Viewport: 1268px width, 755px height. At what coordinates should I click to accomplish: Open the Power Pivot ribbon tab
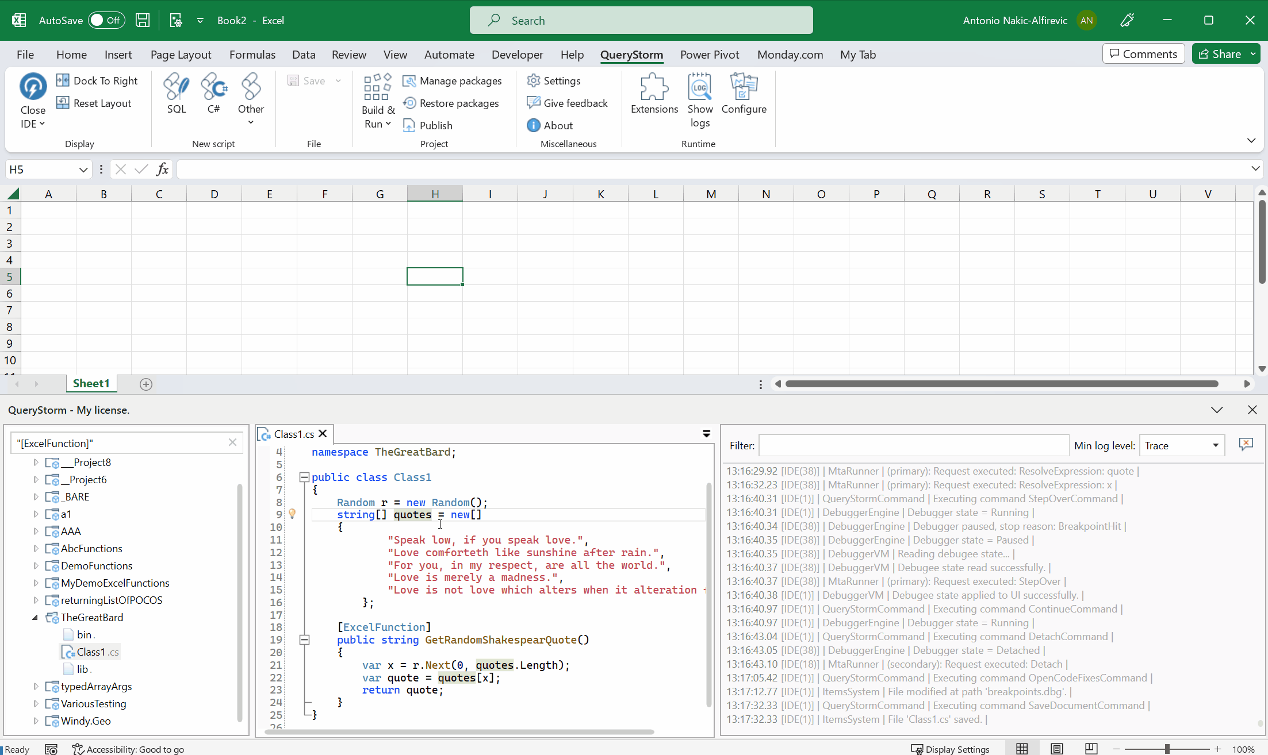(709, 55)
